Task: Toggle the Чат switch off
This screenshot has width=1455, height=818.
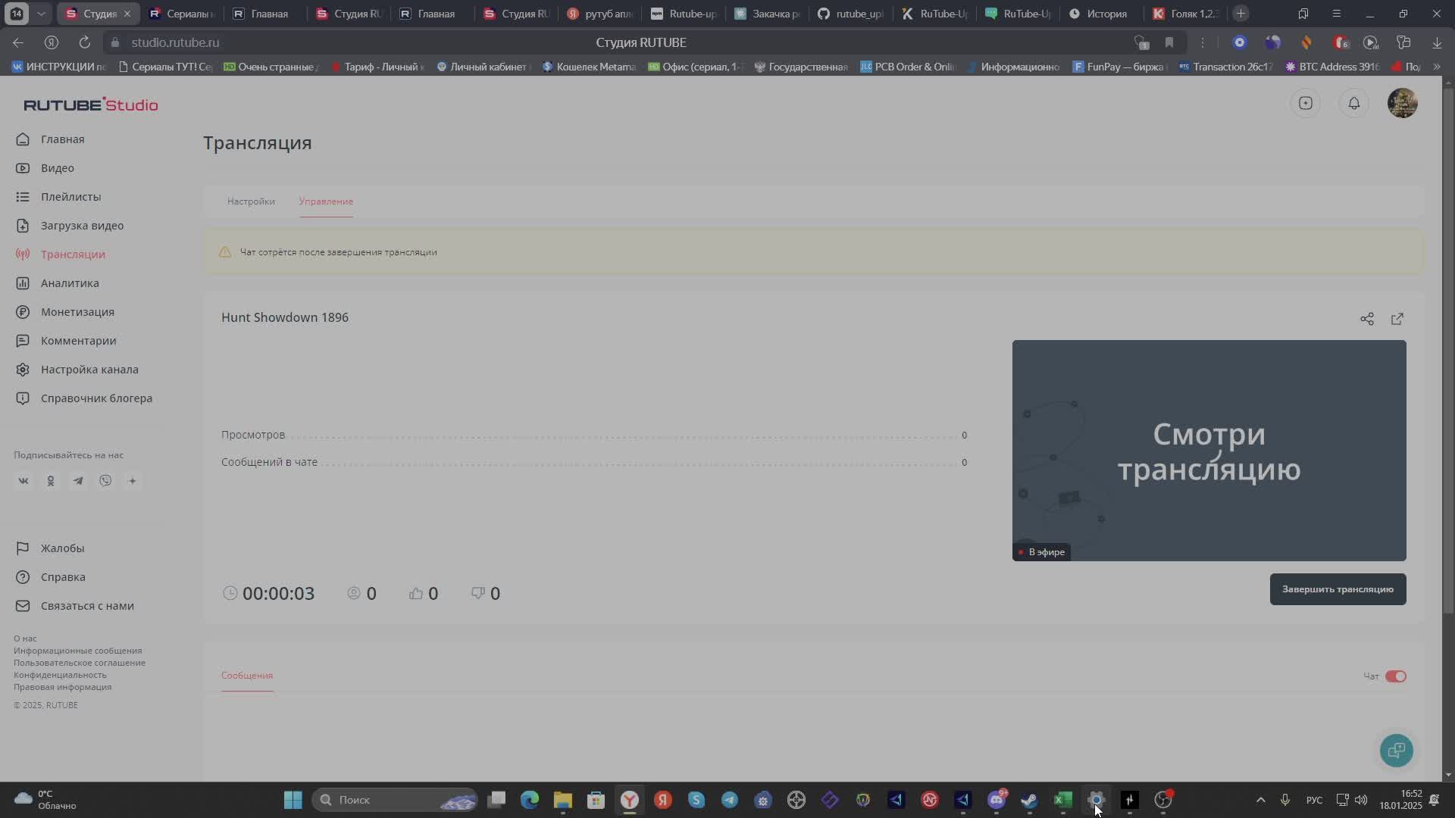Action: coord(1396,676)
